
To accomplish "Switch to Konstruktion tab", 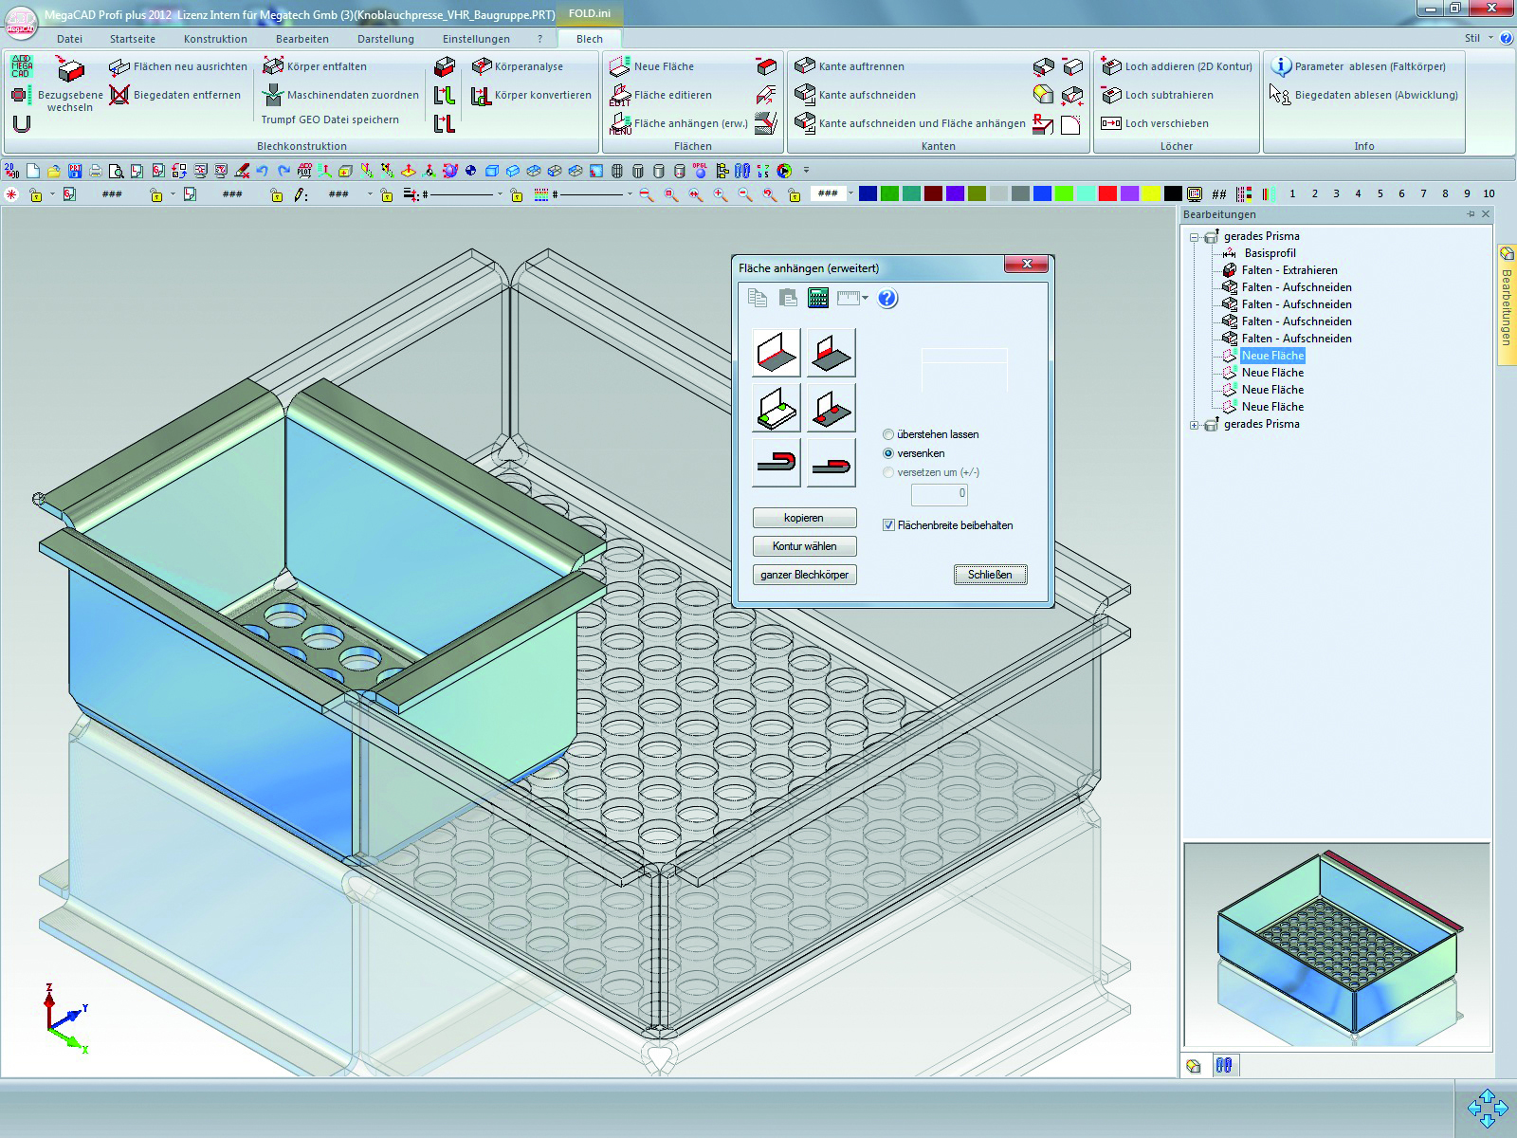I will pyautogui.click(x=215, y=39).
